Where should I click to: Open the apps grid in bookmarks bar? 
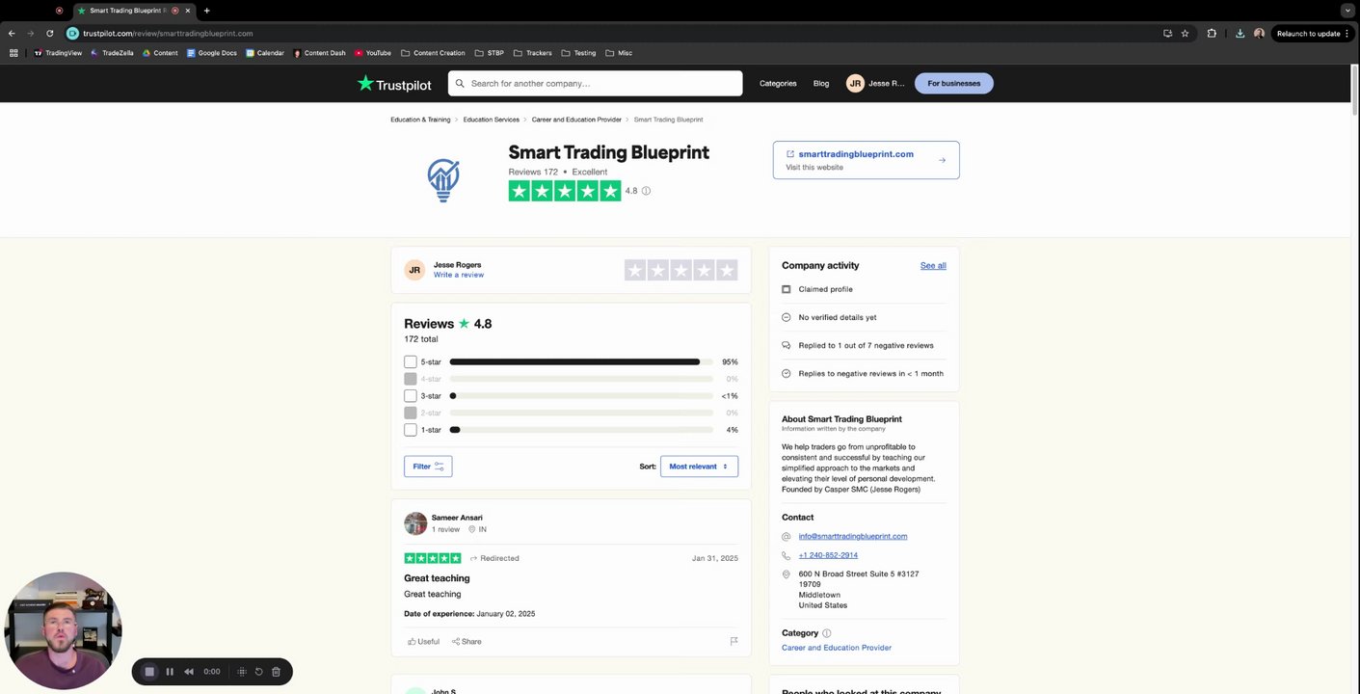point(13,53)
